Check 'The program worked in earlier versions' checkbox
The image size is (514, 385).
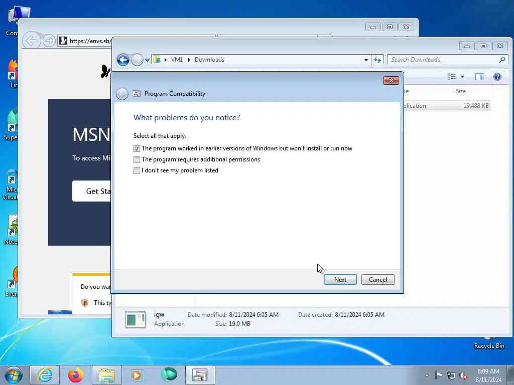click(137, 148)
